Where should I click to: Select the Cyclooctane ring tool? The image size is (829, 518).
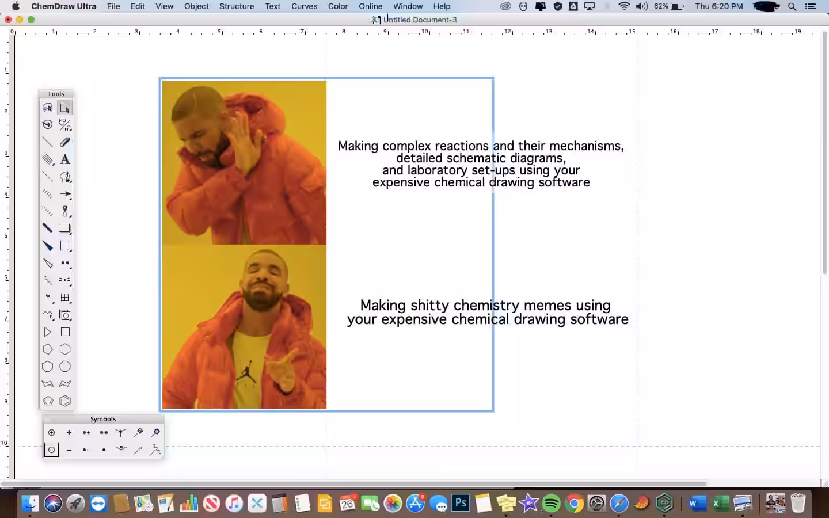(65, 367)
